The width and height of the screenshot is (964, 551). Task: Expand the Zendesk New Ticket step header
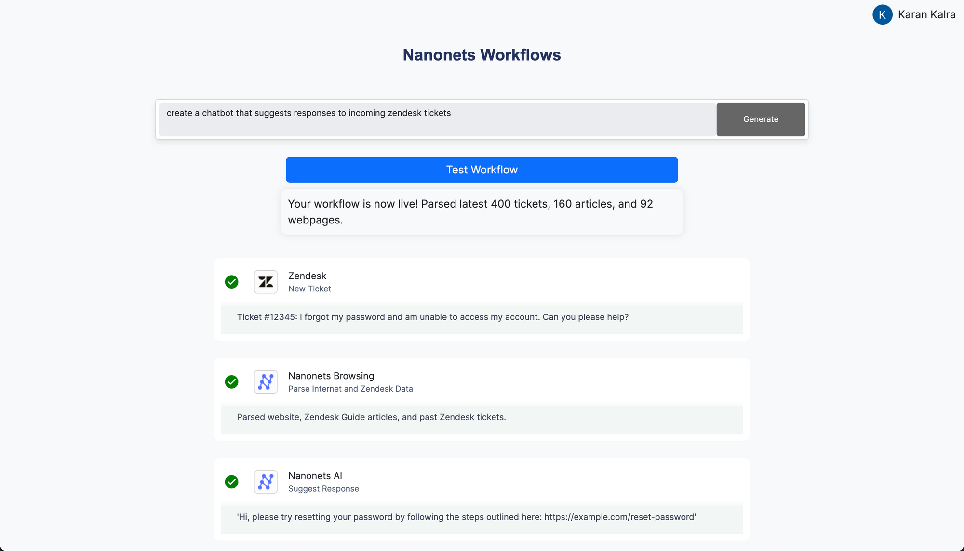point(308,276)
